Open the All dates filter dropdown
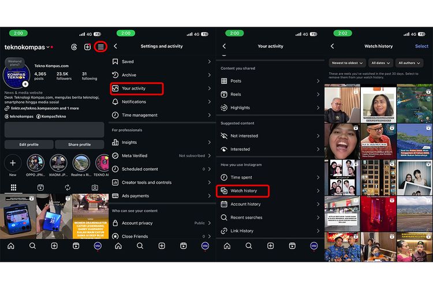This screenshot has width=433, height=289. [380, 63]
